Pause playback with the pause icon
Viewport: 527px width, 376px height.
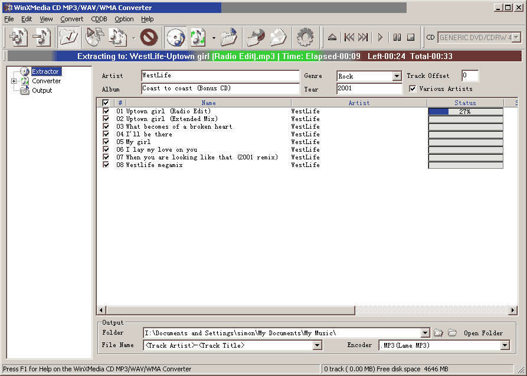click(397, 37)
